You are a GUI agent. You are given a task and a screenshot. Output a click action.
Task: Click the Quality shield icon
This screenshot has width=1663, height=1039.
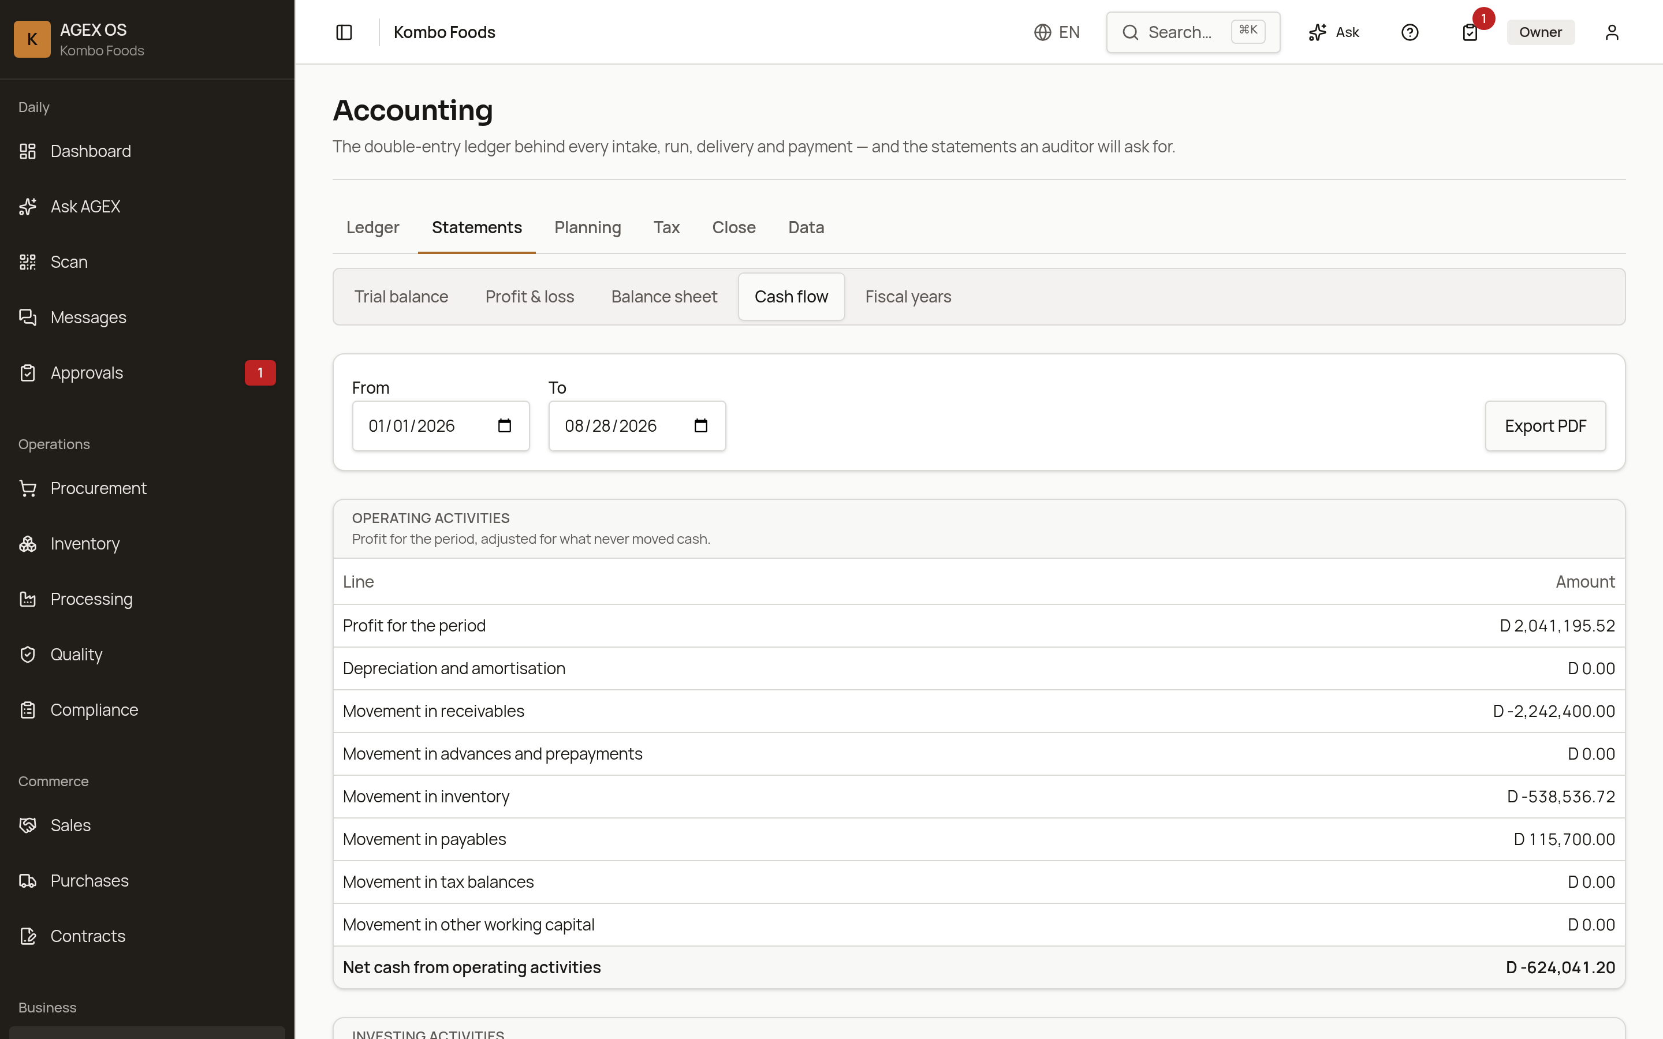click(x=28, y=655)
